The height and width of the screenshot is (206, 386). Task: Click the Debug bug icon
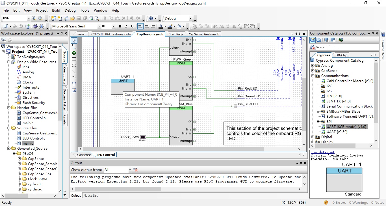(42, 26)
